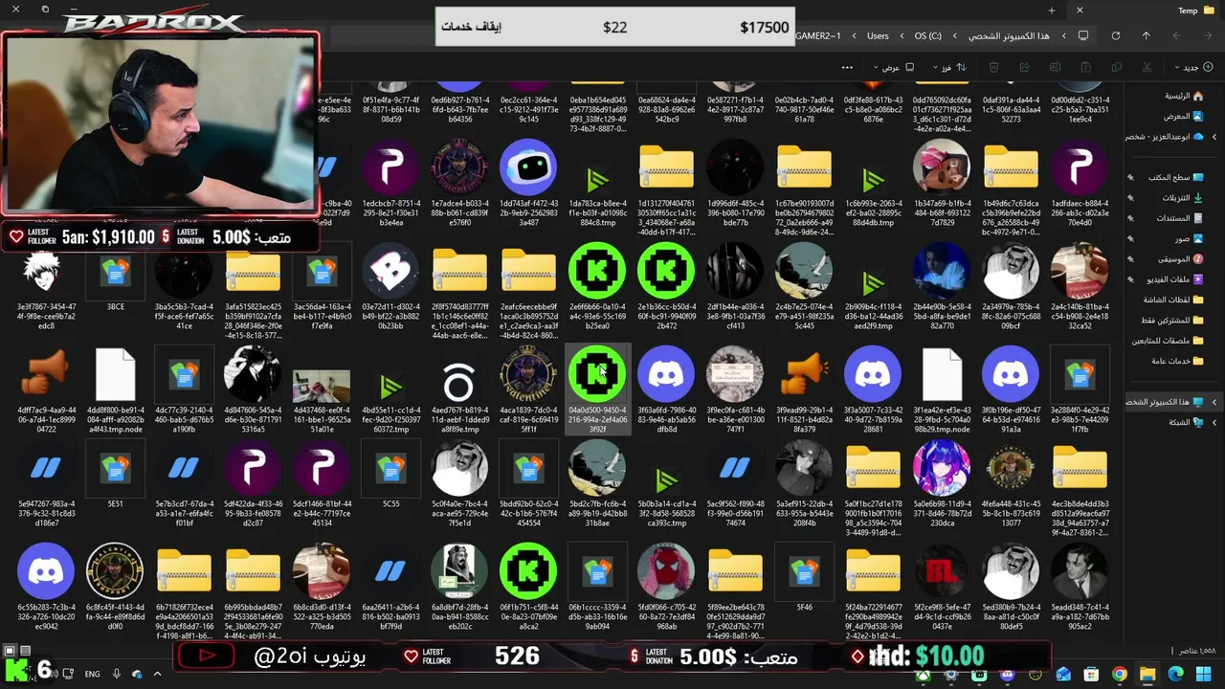Click Users in the address breadcrumb

[x=878, y=35]
